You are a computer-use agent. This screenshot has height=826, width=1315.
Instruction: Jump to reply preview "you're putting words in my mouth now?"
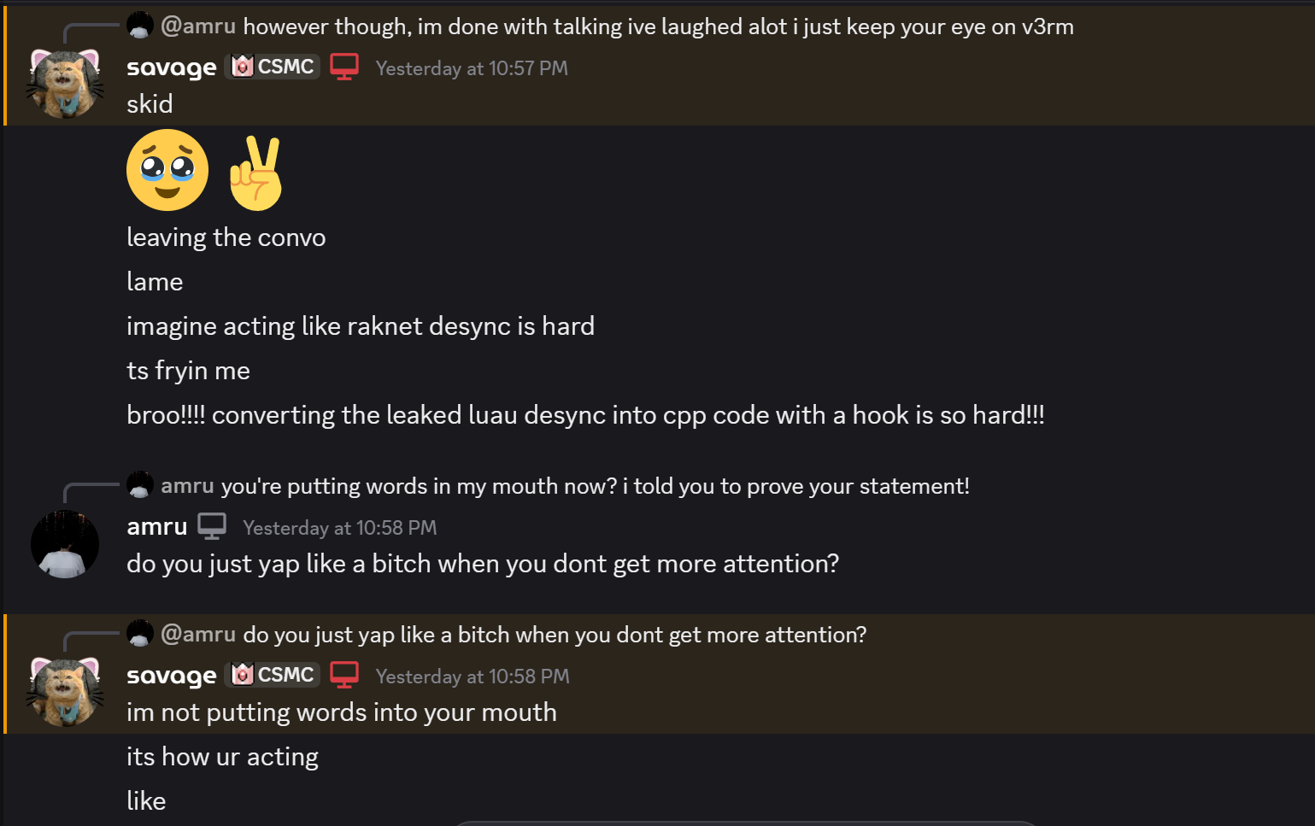pyautogui.click(x=595, y=486)
